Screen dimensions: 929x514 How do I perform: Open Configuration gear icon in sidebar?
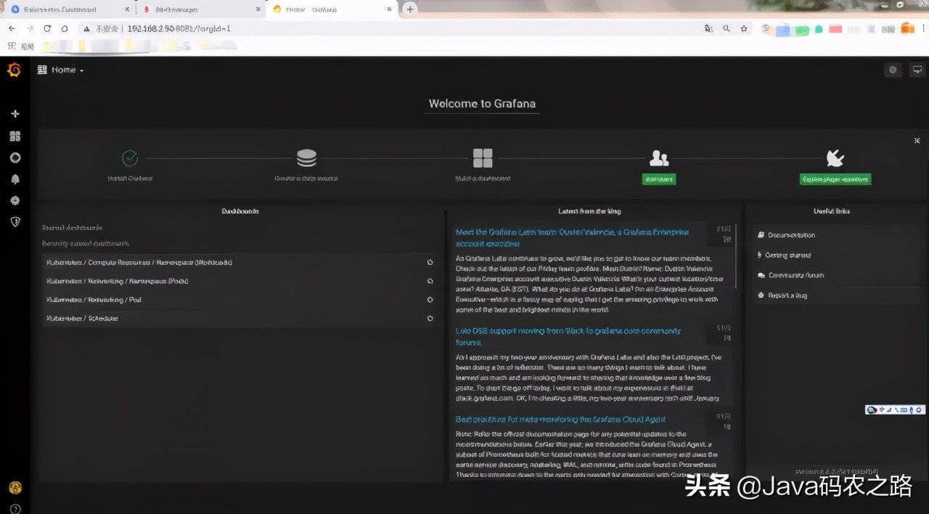point(15,200)
